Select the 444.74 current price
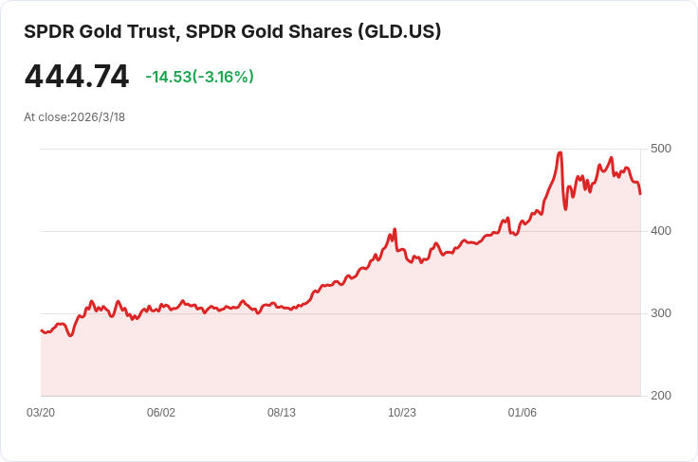698x462 pixels. [77, 77]
